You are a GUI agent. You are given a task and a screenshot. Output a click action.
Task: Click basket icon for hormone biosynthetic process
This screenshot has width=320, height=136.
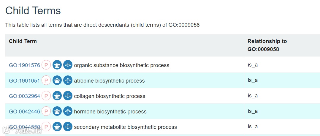57,111
